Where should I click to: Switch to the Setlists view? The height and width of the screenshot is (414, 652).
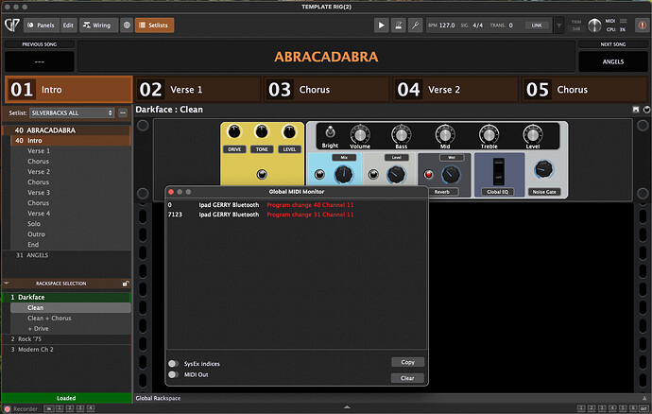153,25
